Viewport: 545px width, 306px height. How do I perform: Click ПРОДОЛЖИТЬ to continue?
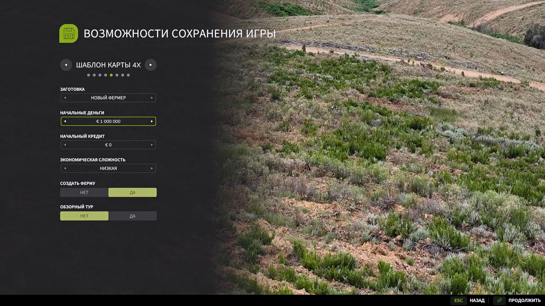pyautogui.click(x=525, y=300)
